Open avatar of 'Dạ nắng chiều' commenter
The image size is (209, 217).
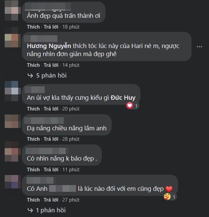11,121
